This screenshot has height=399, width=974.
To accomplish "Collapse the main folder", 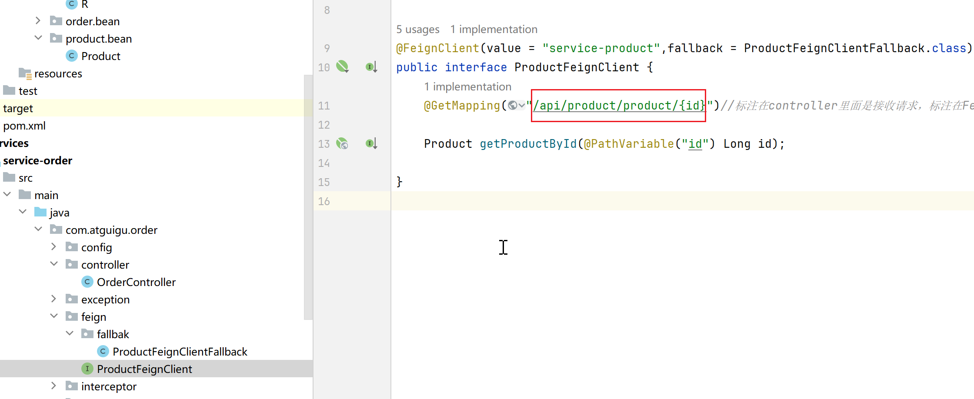I will point(7,194).
